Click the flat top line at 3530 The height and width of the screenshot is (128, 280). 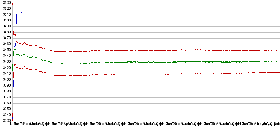tap(147, 3)
